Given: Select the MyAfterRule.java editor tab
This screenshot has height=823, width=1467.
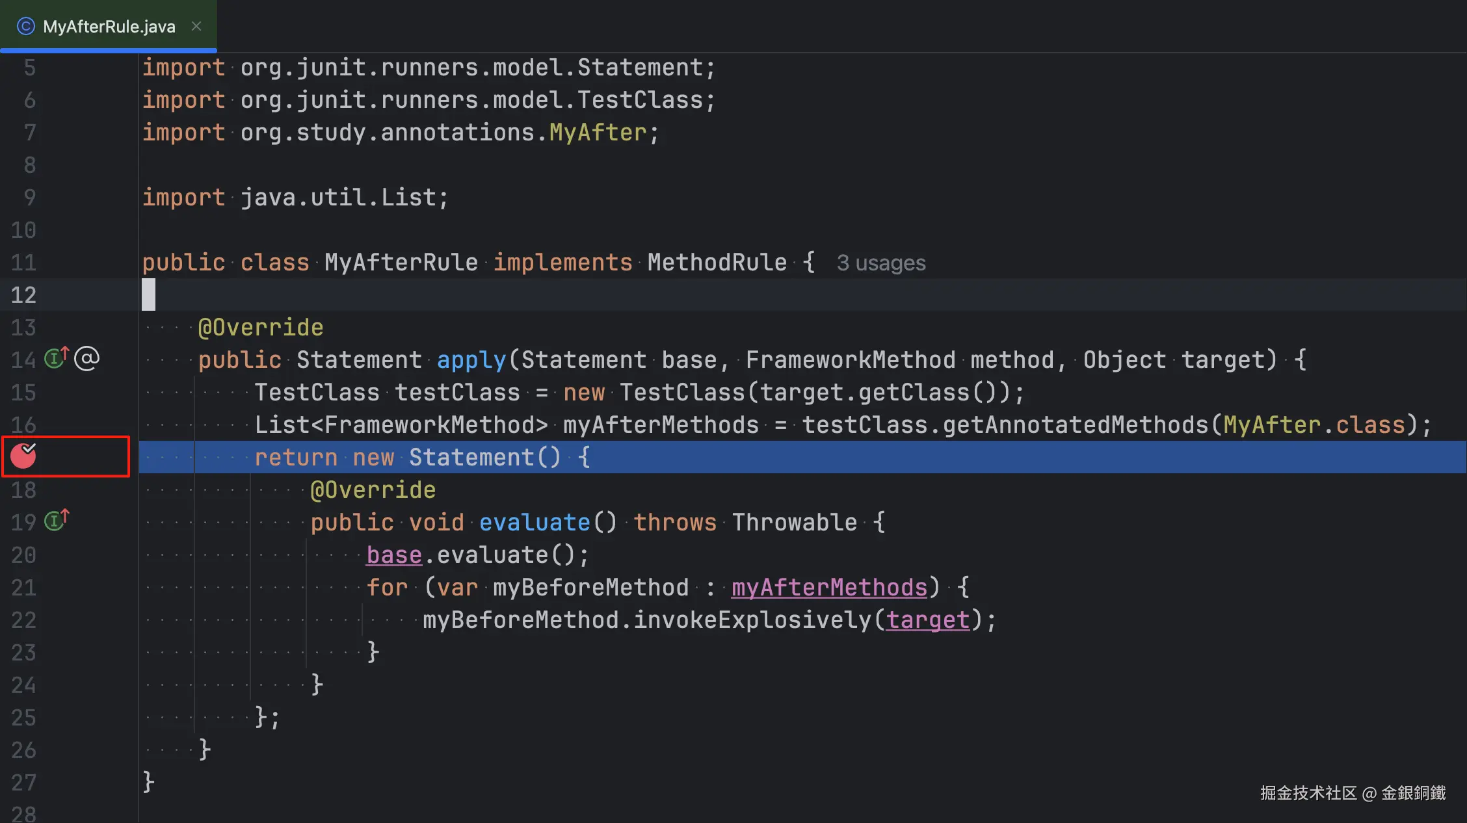Looking at the screenshot, I should click(x=109, y=27).
